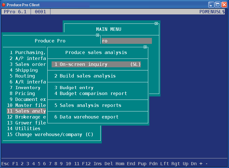
Task: Open Data warehouse export
Action: (86, 117)
